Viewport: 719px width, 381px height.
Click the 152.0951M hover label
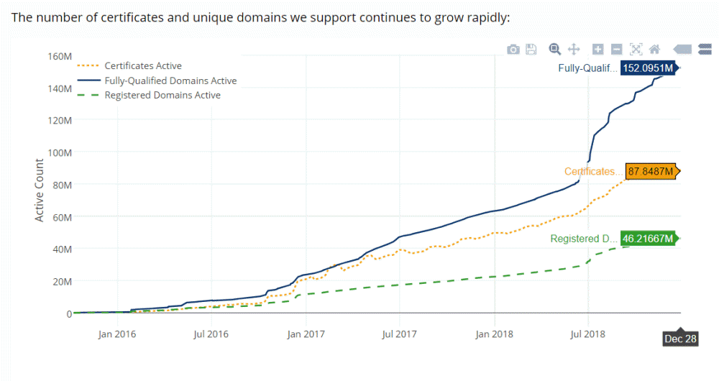[648, 69]
